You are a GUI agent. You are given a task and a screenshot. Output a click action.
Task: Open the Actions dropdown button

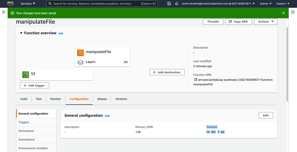(266, 21)
